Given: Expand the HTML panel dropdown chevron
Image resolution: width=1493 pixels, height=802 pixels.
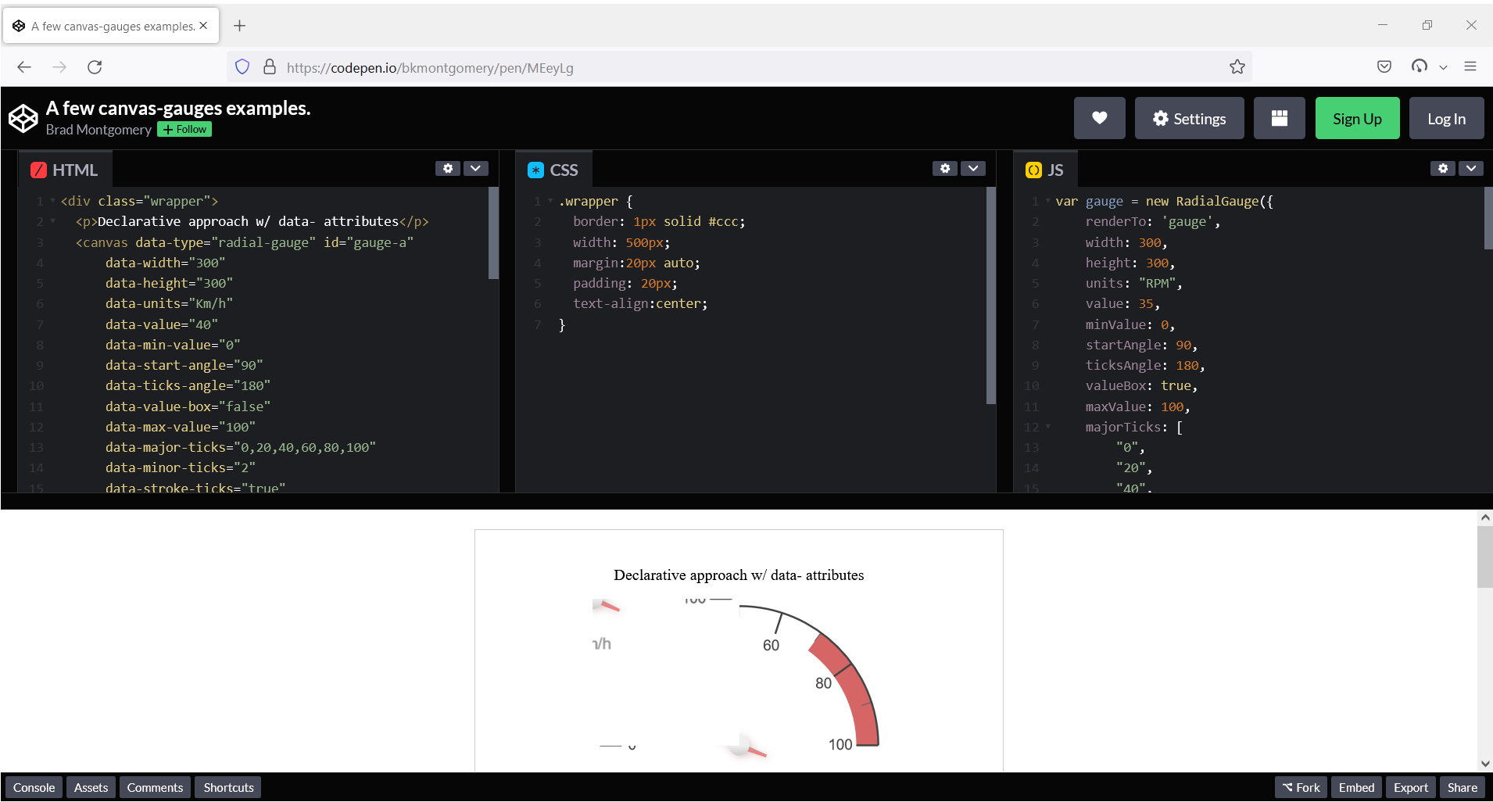Looking at the screenshot, I should (x=477, y=168).
